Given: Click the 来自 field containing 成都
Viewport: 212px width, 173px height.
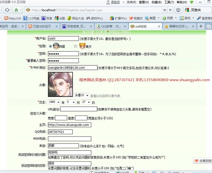Looking at the screenshot, I should point(63,146).
